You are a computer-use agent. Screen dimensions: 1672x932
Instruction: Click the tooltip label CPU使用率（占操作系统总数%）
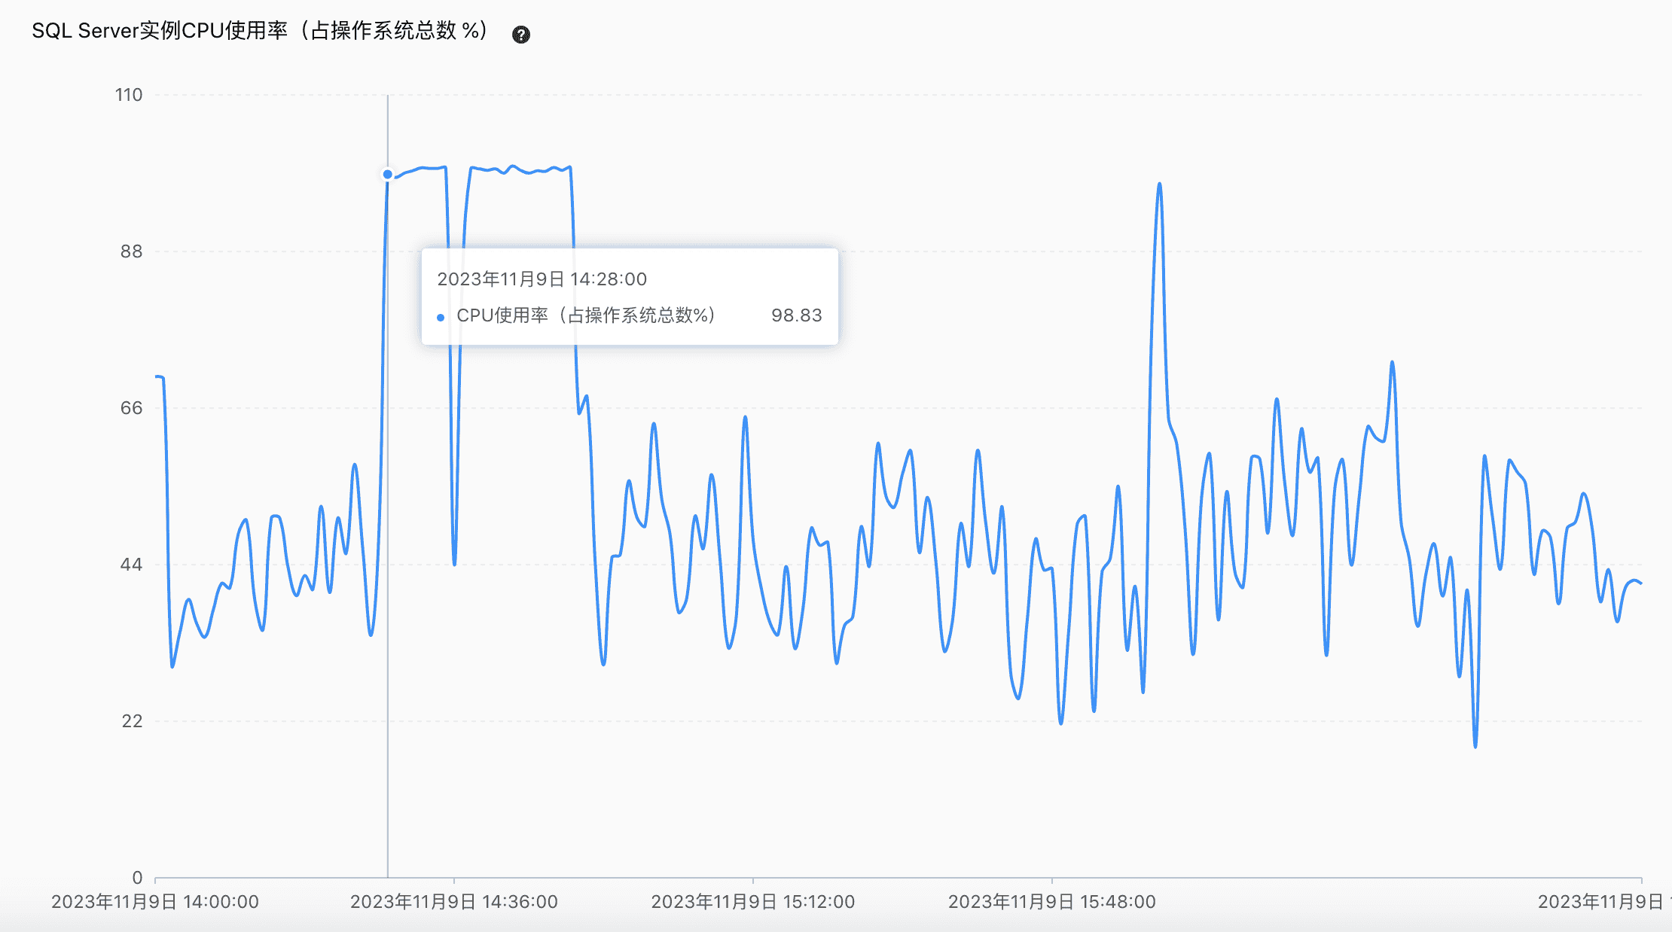click(x=585, y=315)
